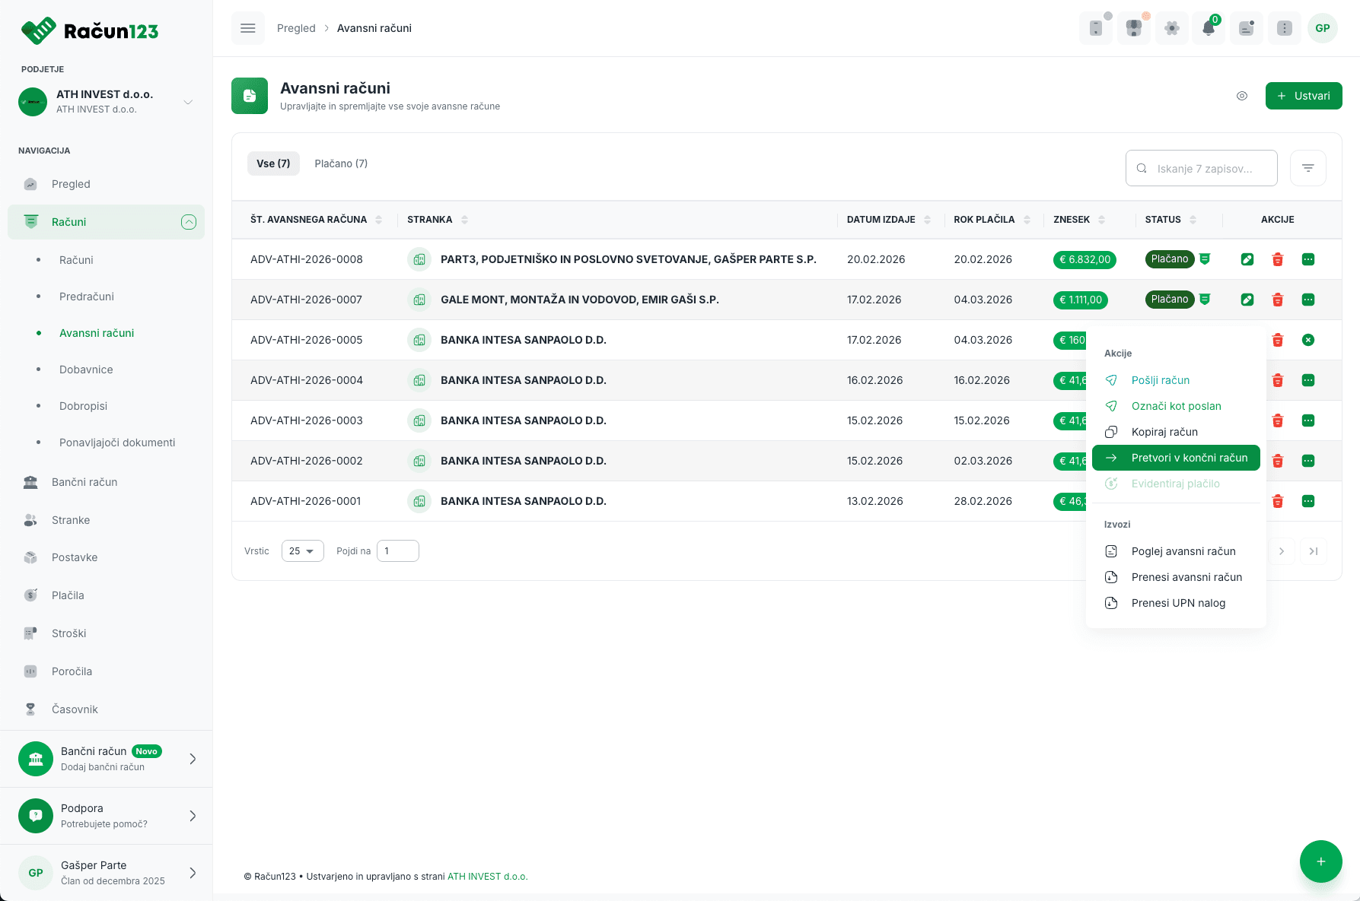Choose Pretvori v končni račun menu item
The image size is (1360, 901).
coord(1176,458)
